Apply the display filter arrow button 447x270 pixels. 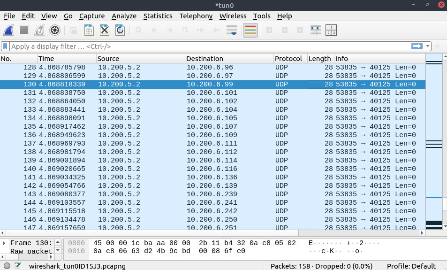click(x=417, y=46)
